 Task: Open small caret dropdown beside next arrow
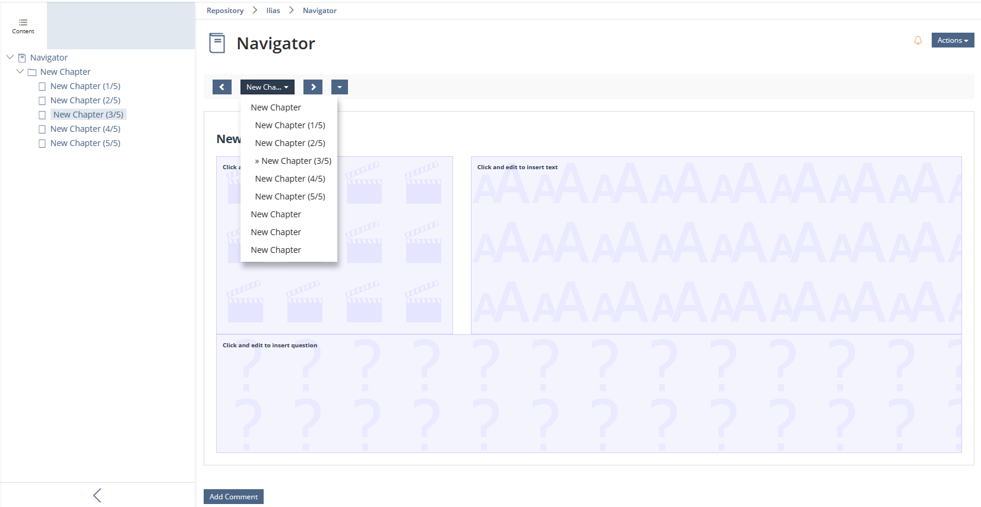pos(339,87)
